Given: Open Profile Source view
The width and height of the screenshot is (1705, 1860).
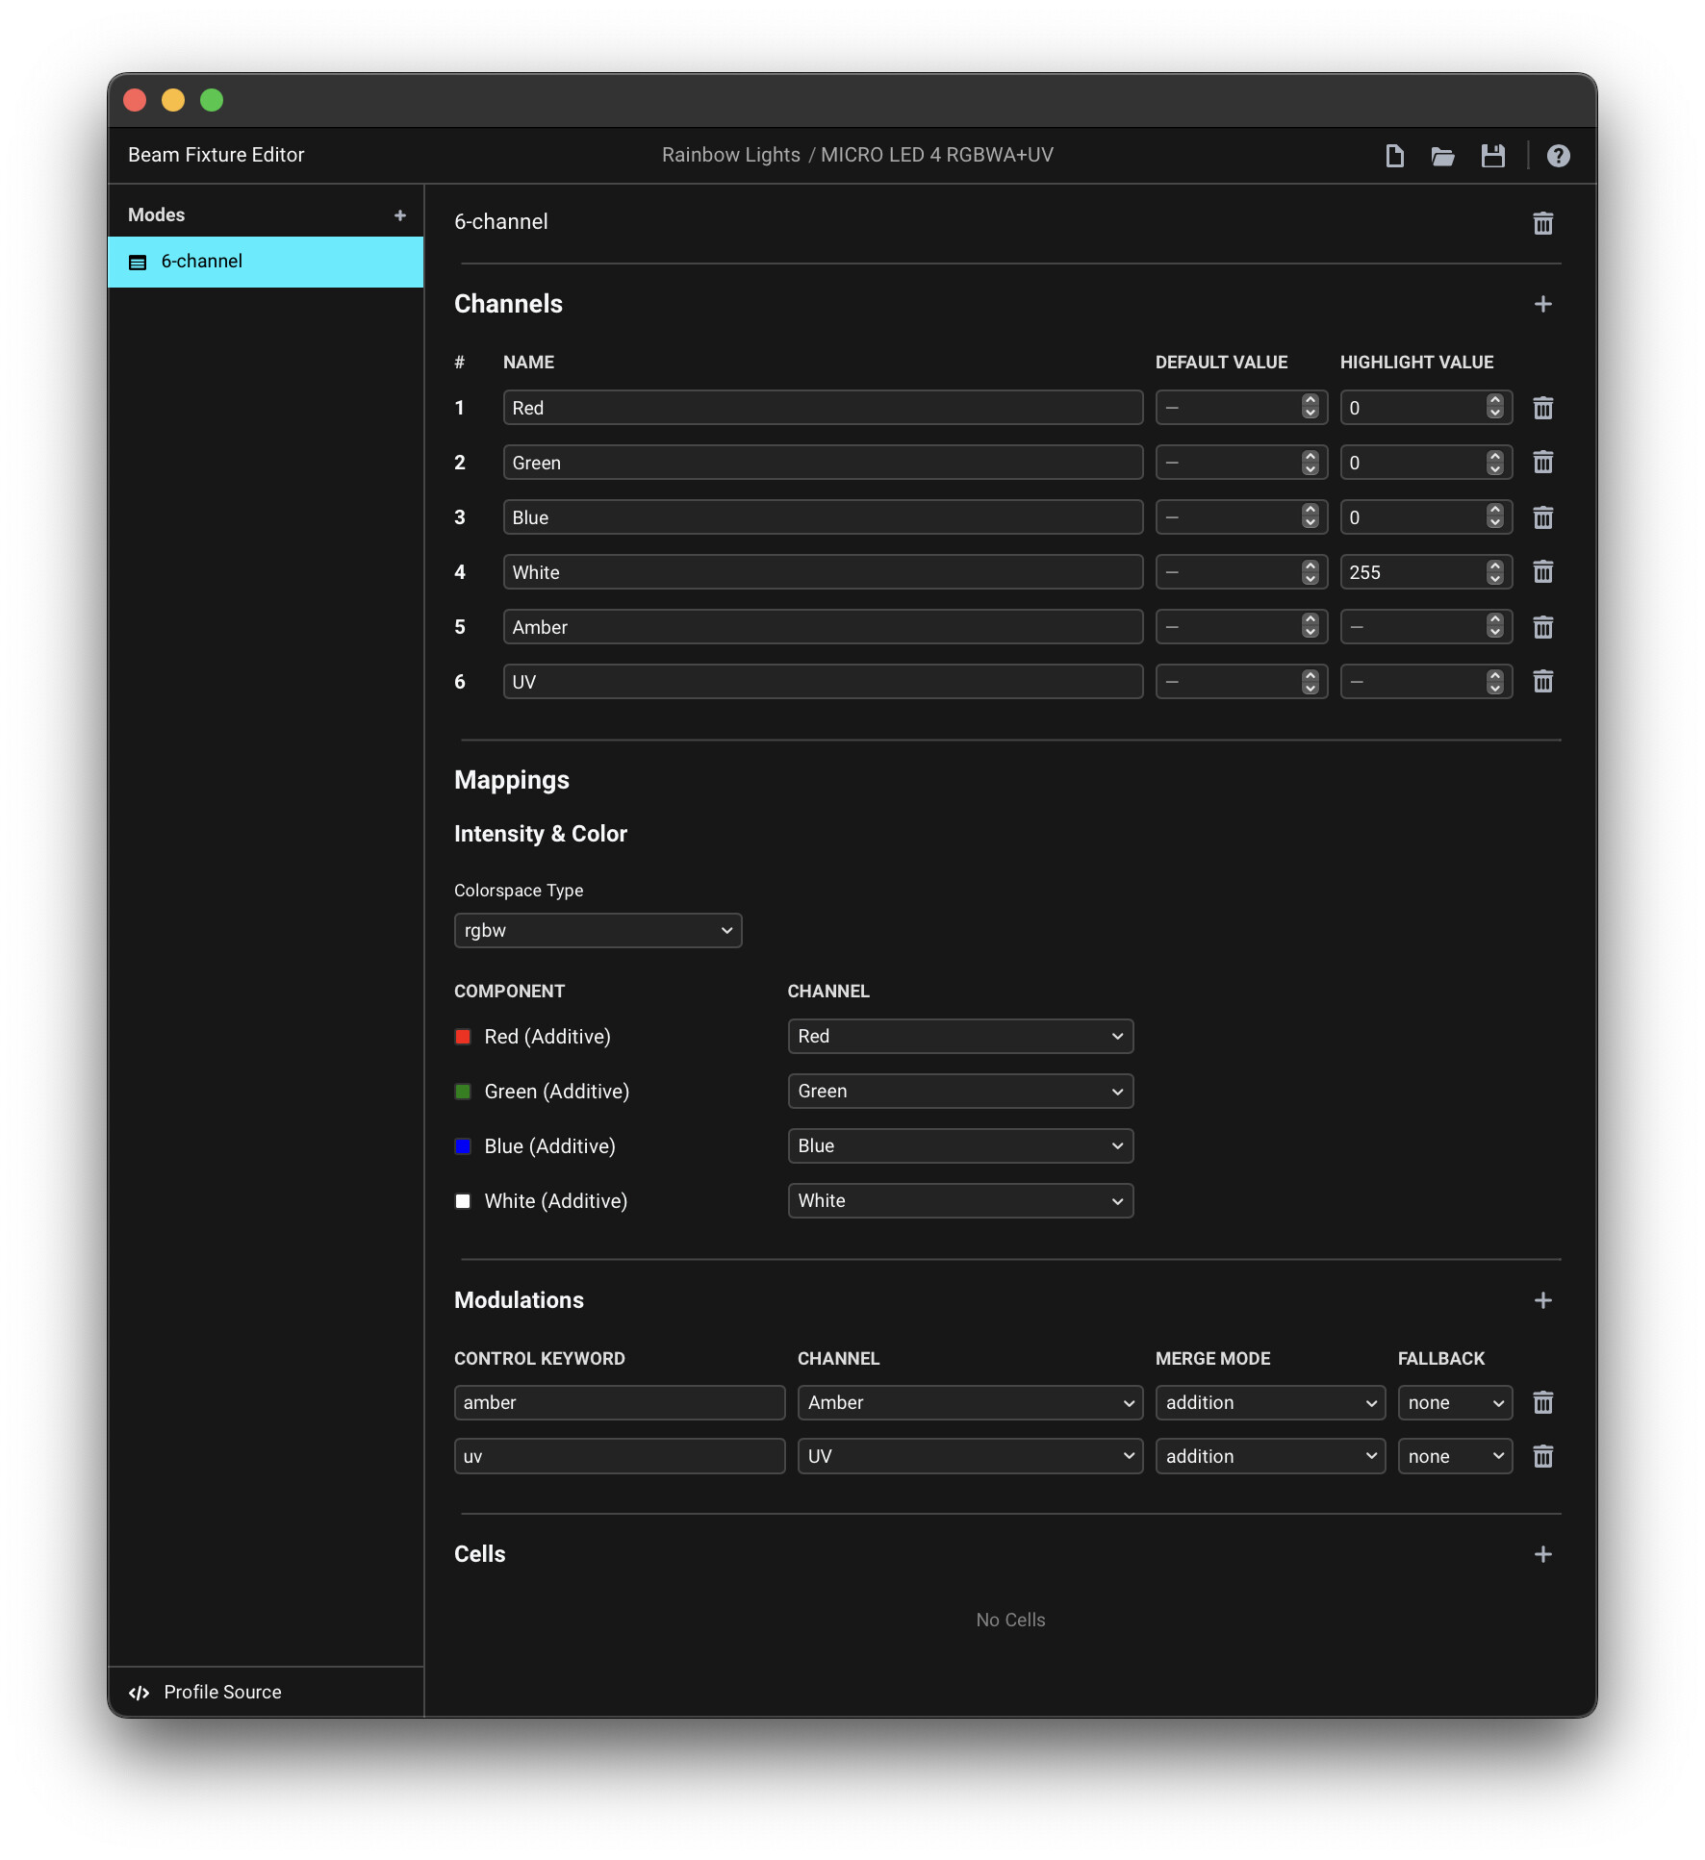Looking at the screenshot, I should [221, 1692].
